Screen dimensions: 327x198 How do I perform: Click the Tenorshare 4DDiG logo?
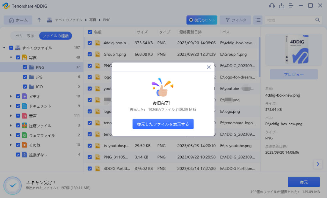[x=6, y=6]
